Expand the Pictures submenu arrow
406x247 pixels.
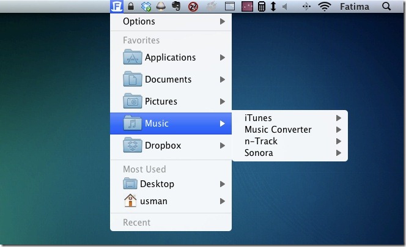[x=222, y=101]
